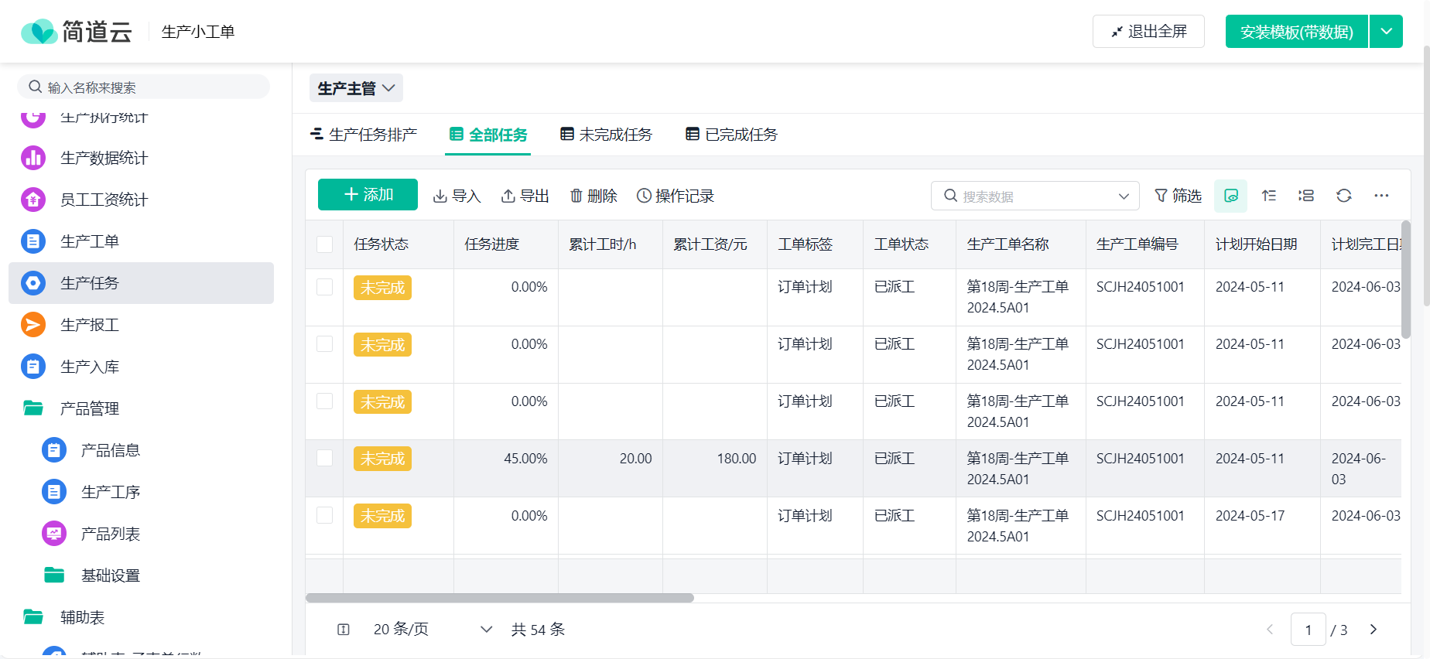Open the arrow next to 安装模板(带数据)
Screen dimensions: 1430x659
coord(1386,32)
